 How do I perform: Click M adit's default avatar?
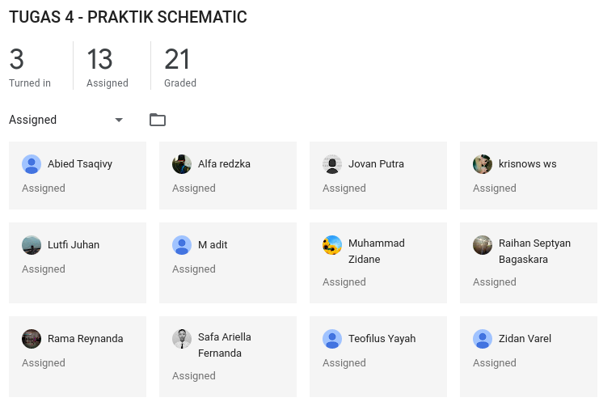click(182, 245)
